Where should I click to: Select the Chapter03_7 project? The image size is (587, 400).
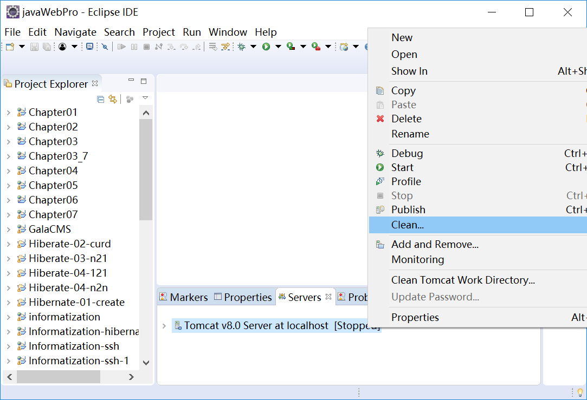click(x=58, y=156)
